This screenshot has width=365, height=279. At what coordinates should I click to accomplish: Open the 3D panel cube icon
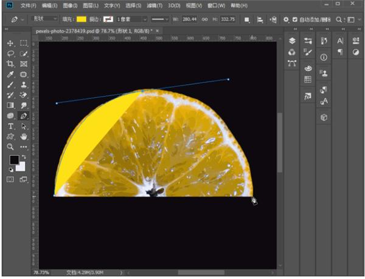click(x=324, y=117)
